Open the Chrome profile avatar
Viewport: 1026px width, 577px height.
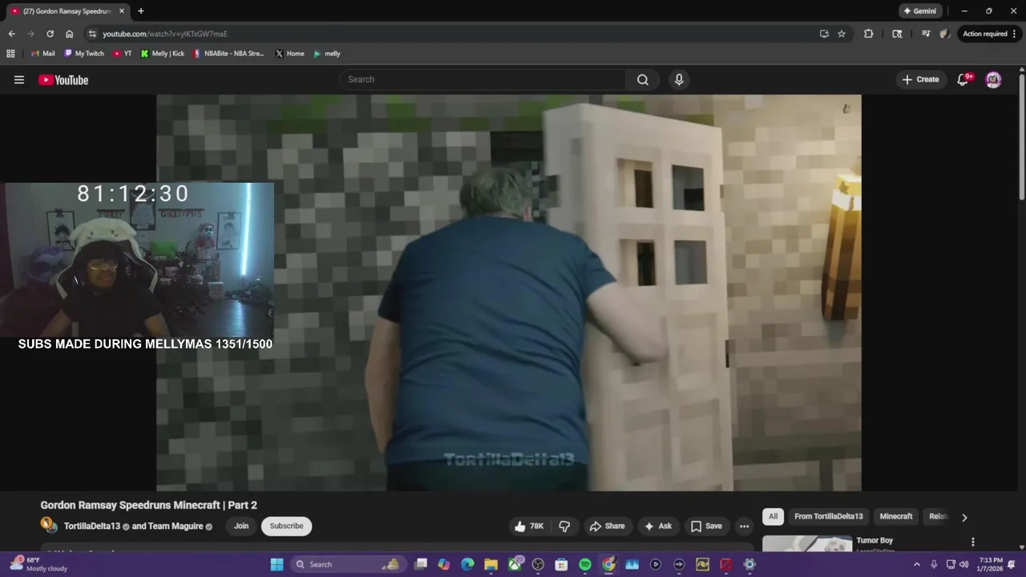(945, 34)
